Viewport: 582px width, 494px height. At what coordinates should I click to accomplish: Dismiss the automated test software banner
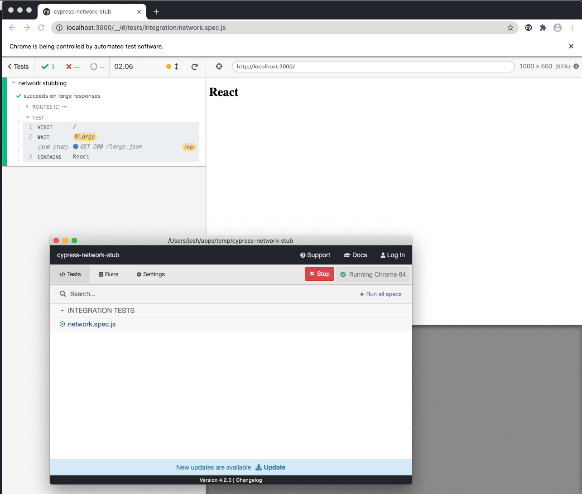(571, 46)
